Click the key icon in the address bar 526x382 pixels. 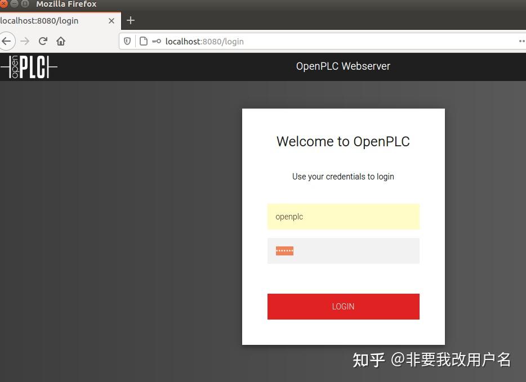tap(157, 41)
